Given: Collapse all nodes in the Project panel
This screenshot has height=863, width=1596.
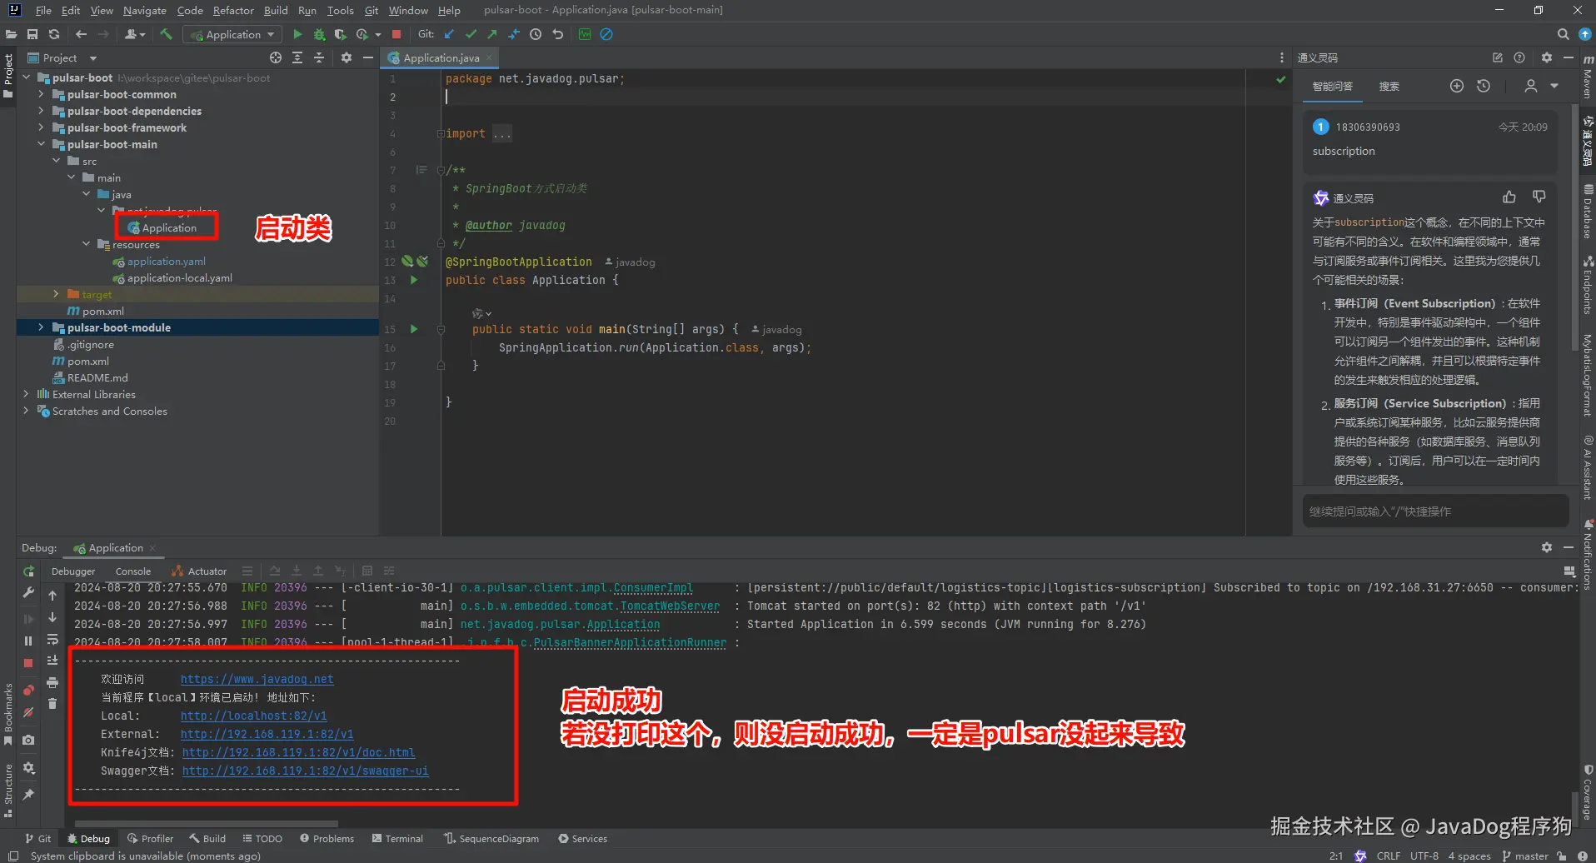Looking at the screenshot, I should pyautogui.click(x=319, y=57).
